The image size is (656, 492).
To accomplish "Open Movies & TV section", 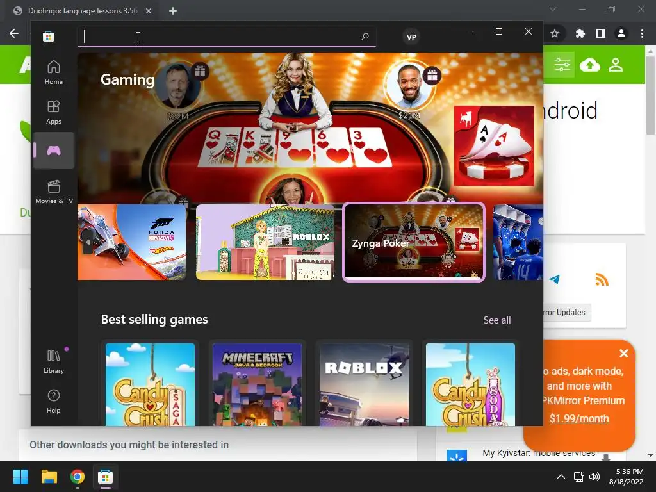I will tap(54, 192).
